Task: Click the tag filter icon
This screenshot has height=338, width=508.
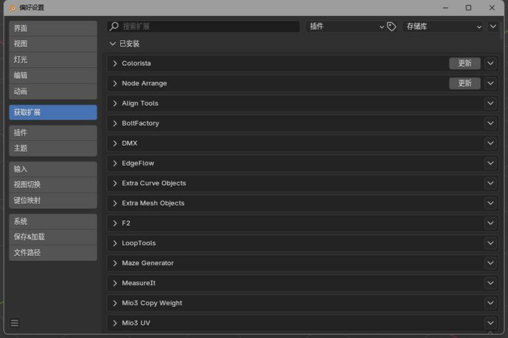Action: (392, 26)
